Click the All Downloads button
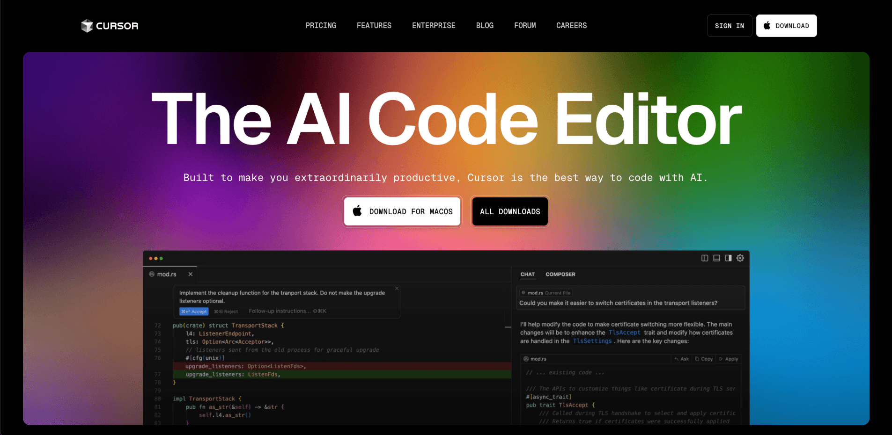 tap(510, 212)
